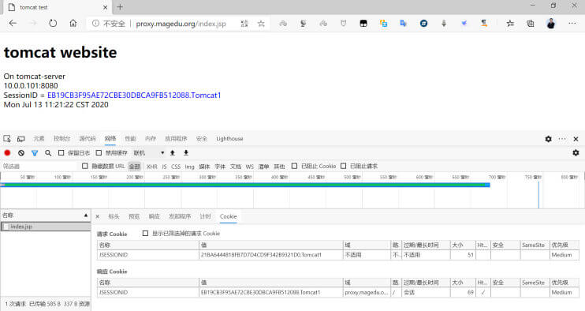Screen dimensions: 585x311
Task: Click the network filter text input
Action: pos(39,166)
